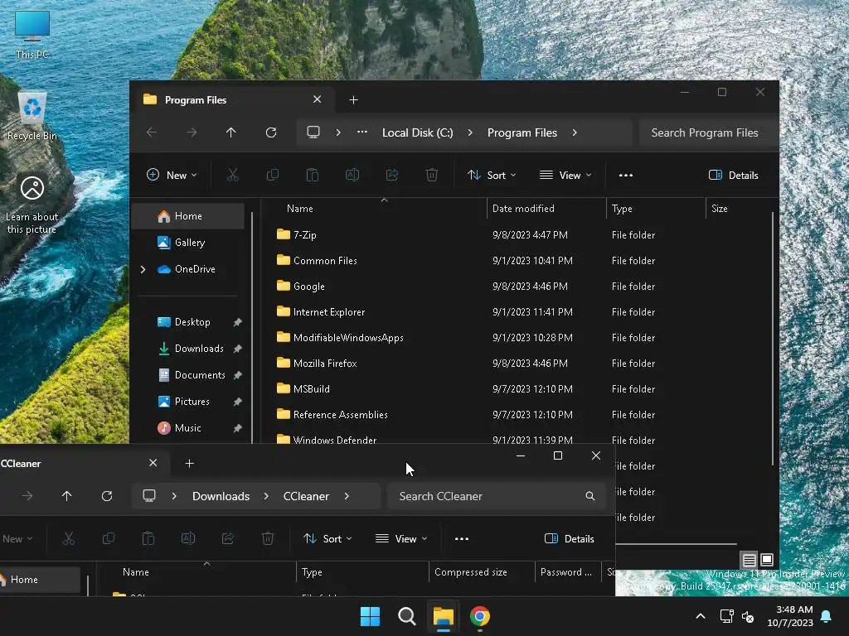
Task: Open Documents in Quick access
Action: coord(192,375)
